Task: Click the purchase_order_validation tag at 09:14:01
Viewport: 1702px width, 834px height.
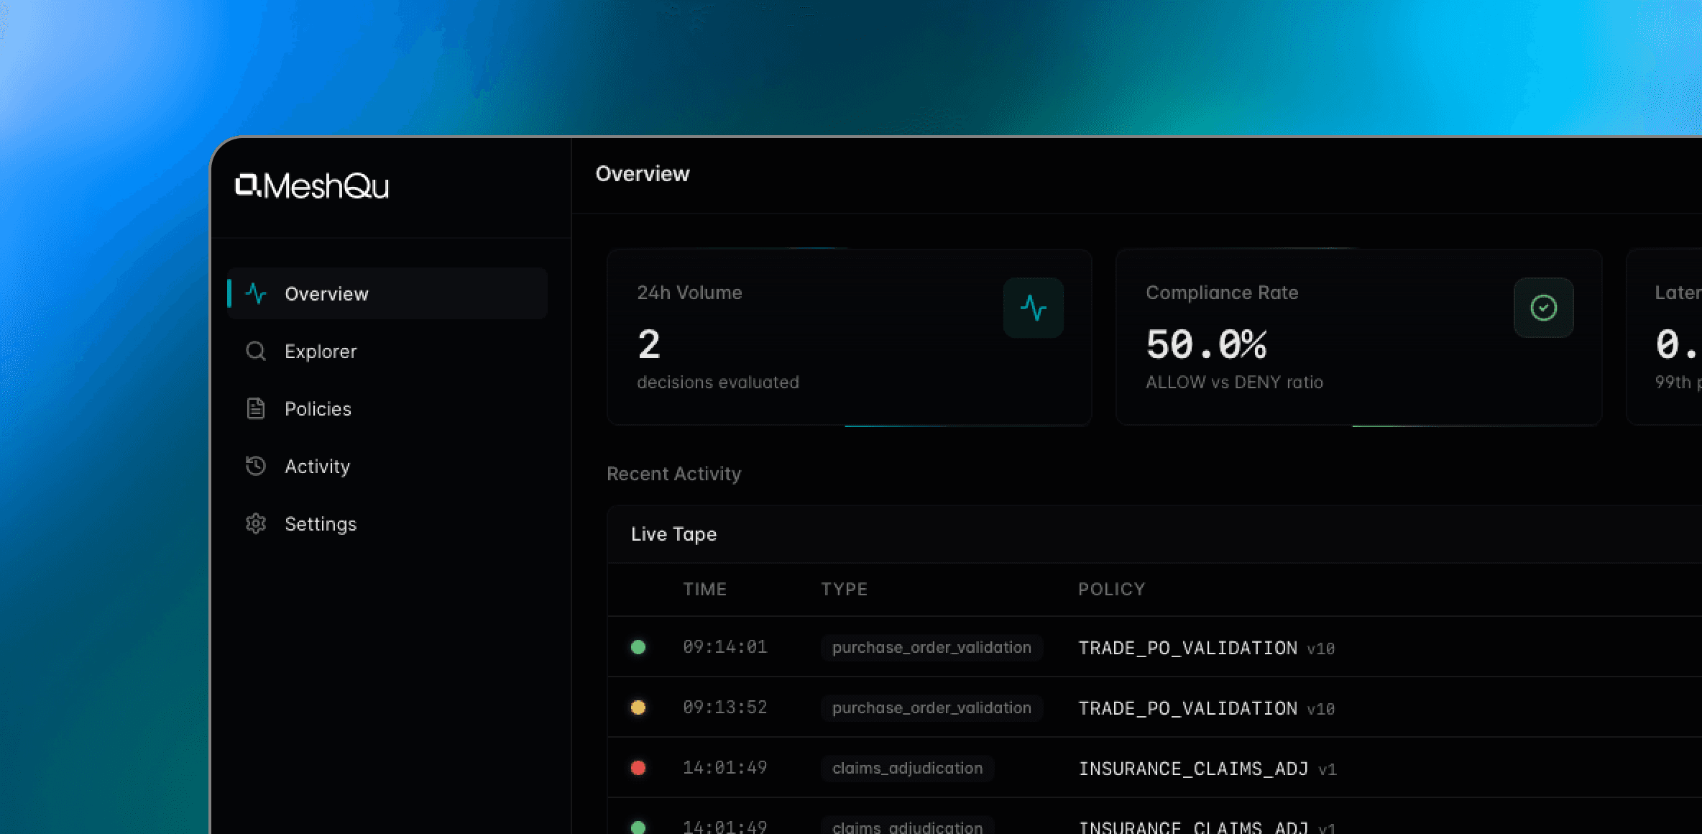Action: (931, 647)
